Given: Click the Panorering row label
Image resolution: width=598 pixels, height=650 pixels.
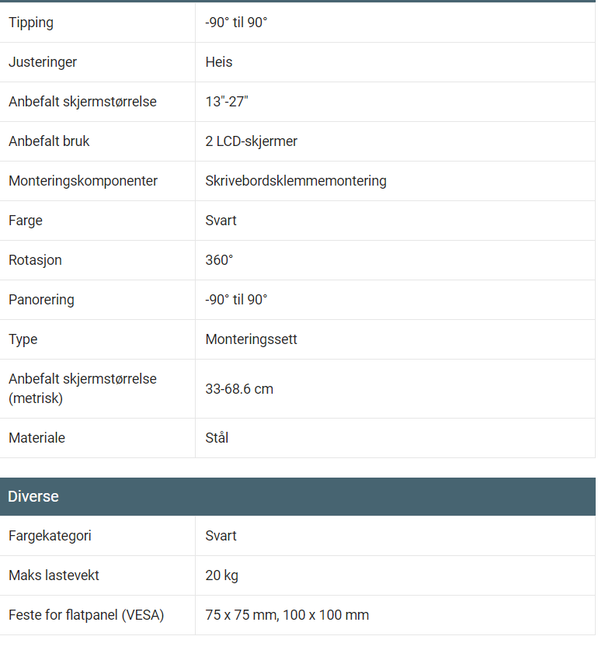Looking at the screenshot, I should tap(41, 300).
